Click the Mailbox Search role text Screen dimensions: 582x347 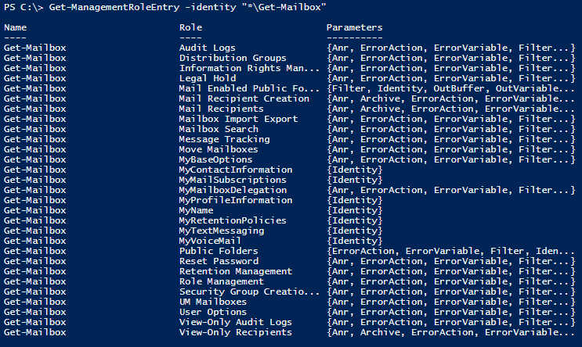tap(219, 129)
